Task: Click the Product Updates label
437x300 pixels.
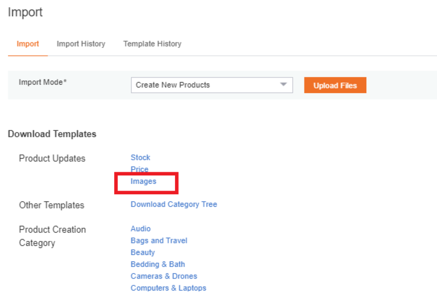Action: pos(52,158)
